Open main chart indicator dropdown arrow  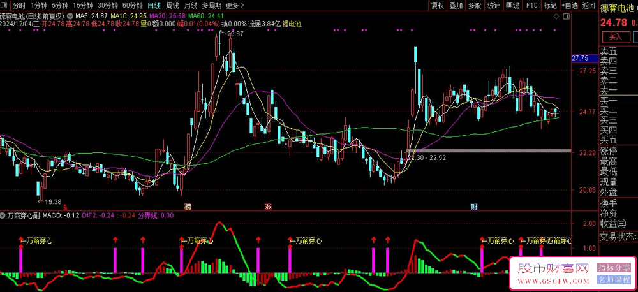(x=70, y=16)
